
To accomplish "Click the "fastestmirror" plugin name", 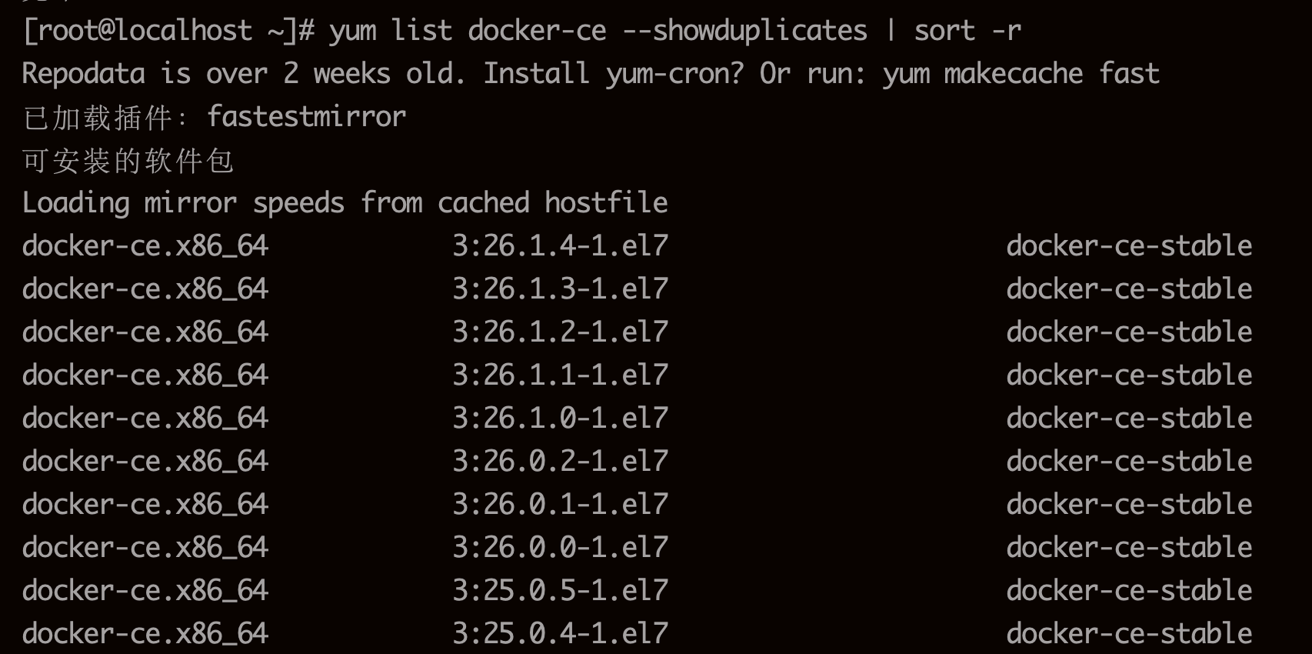I will (306, 117).
